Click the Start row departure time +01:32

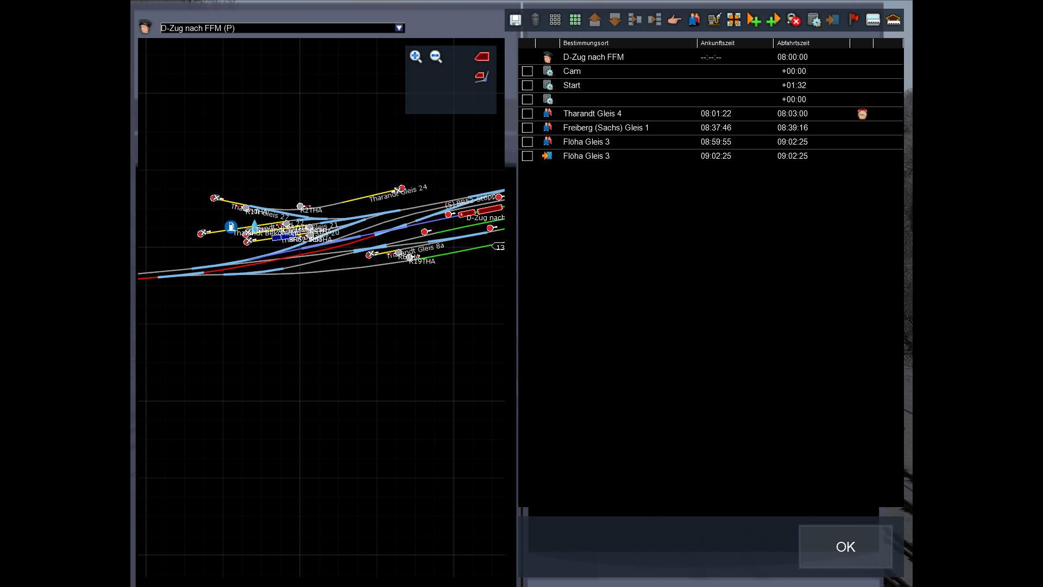click(x=793, y=85)
